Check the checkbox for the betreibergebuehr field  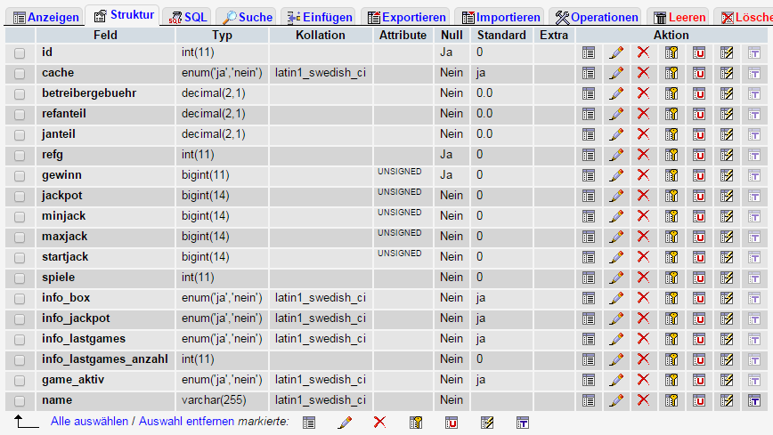tap(20, 93)
